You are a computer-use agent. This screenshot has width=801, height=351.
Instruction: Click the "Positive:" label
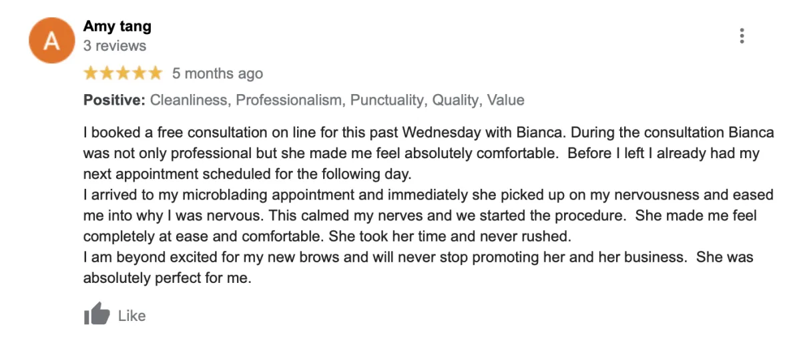[114, 100]
